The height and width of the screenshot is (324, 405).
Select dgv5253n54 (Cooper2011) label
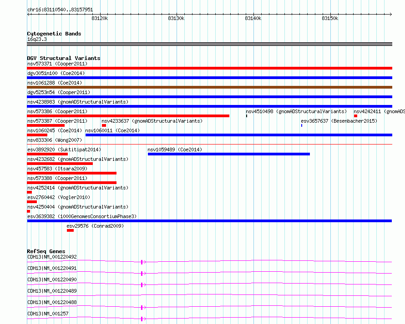pos(59,92)
